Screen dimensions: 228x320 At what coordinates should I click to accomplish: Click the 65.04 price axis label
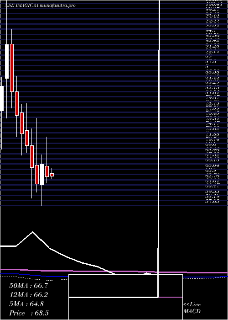(x=212, y=165)
